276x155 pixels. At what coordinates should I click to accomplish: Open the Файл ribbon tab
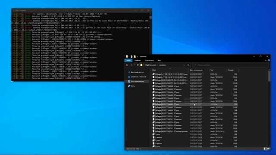tap(129, 60)
